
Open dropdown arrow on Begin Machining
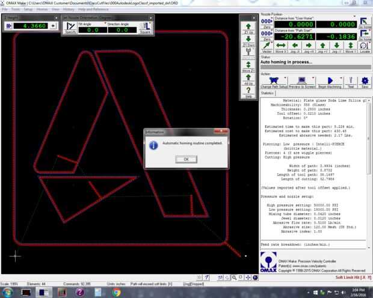click(x=341, y=78)
